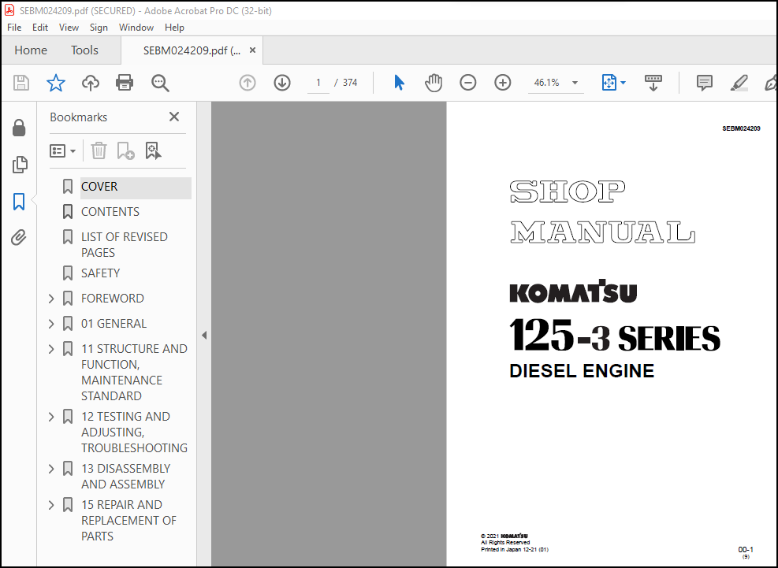The image size is (778, 568).
Task: Click the fit page view icon
Action: [609, 83]
